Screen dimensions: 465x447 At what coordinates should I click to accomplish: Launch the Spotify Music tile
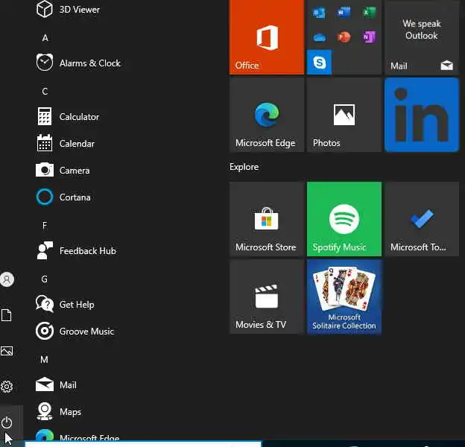344,219
